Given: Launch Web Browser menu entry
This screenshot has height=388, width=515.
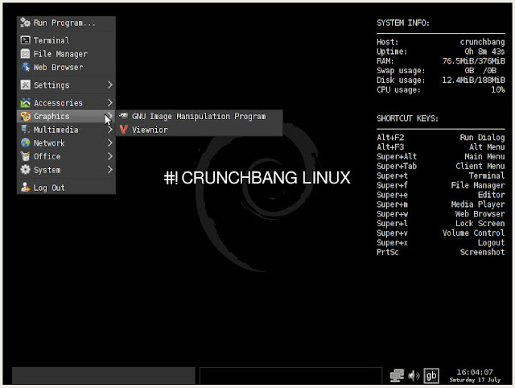Looking at the screenshot, I should coord(66,67).
